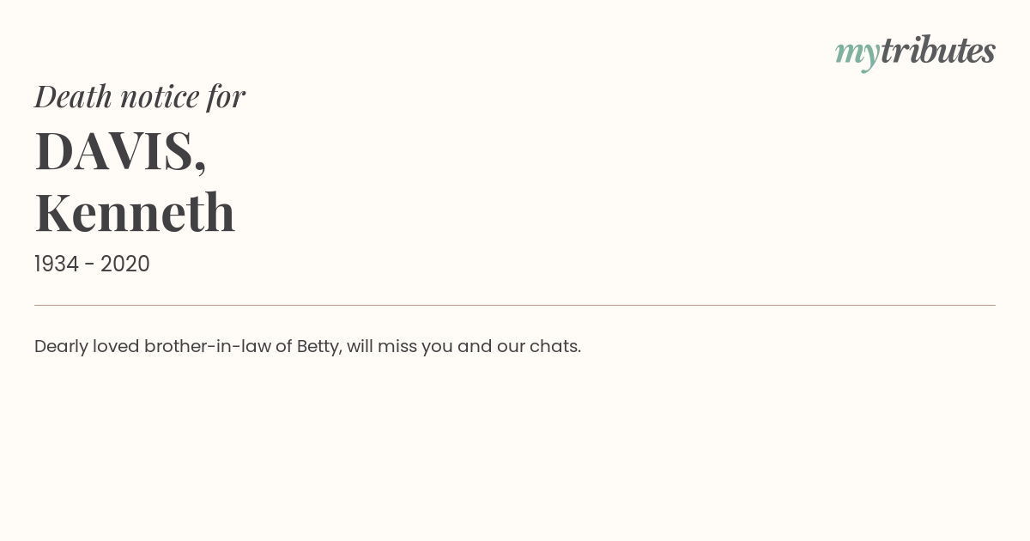Click the surname "DAVIS,"
Viewport: 1030px width, 541px height.
tap(121, 151)
